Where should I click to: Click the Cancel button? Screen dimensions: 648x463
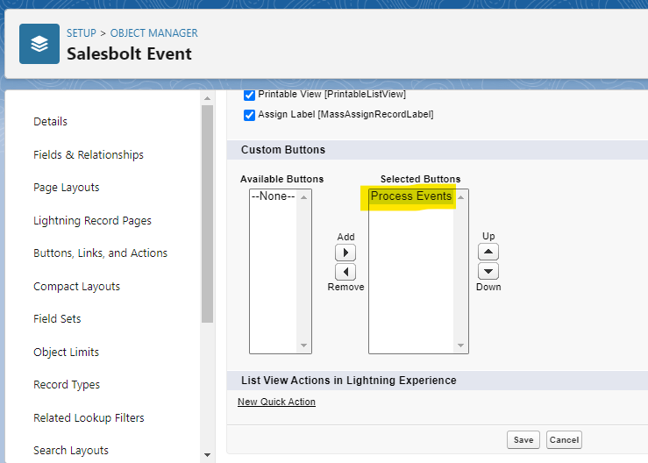(x=564, y=440)
